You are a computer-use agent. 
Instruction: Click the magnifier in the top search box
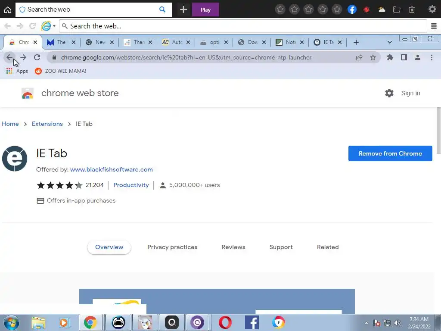click(x=162, y=9)
